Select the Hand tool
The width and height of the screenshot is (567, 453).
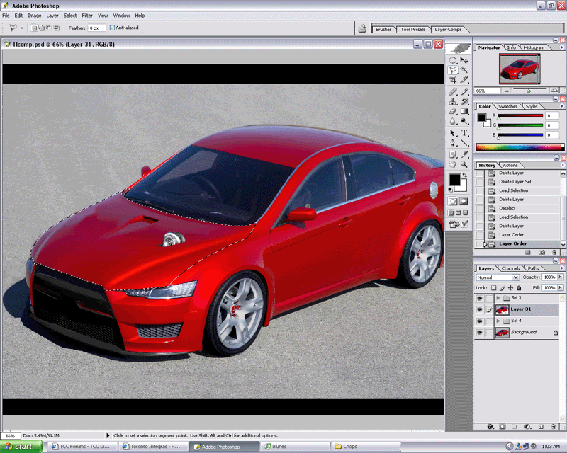[453, 164]
